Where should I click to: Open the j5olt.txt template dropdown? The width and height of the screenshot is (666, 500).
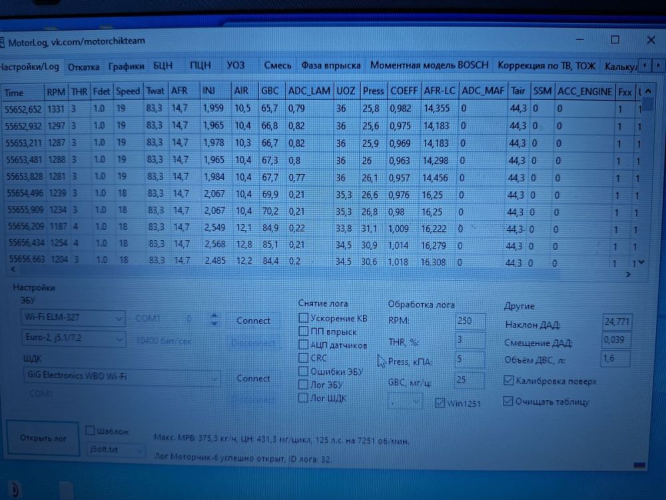tap(116, 449)
